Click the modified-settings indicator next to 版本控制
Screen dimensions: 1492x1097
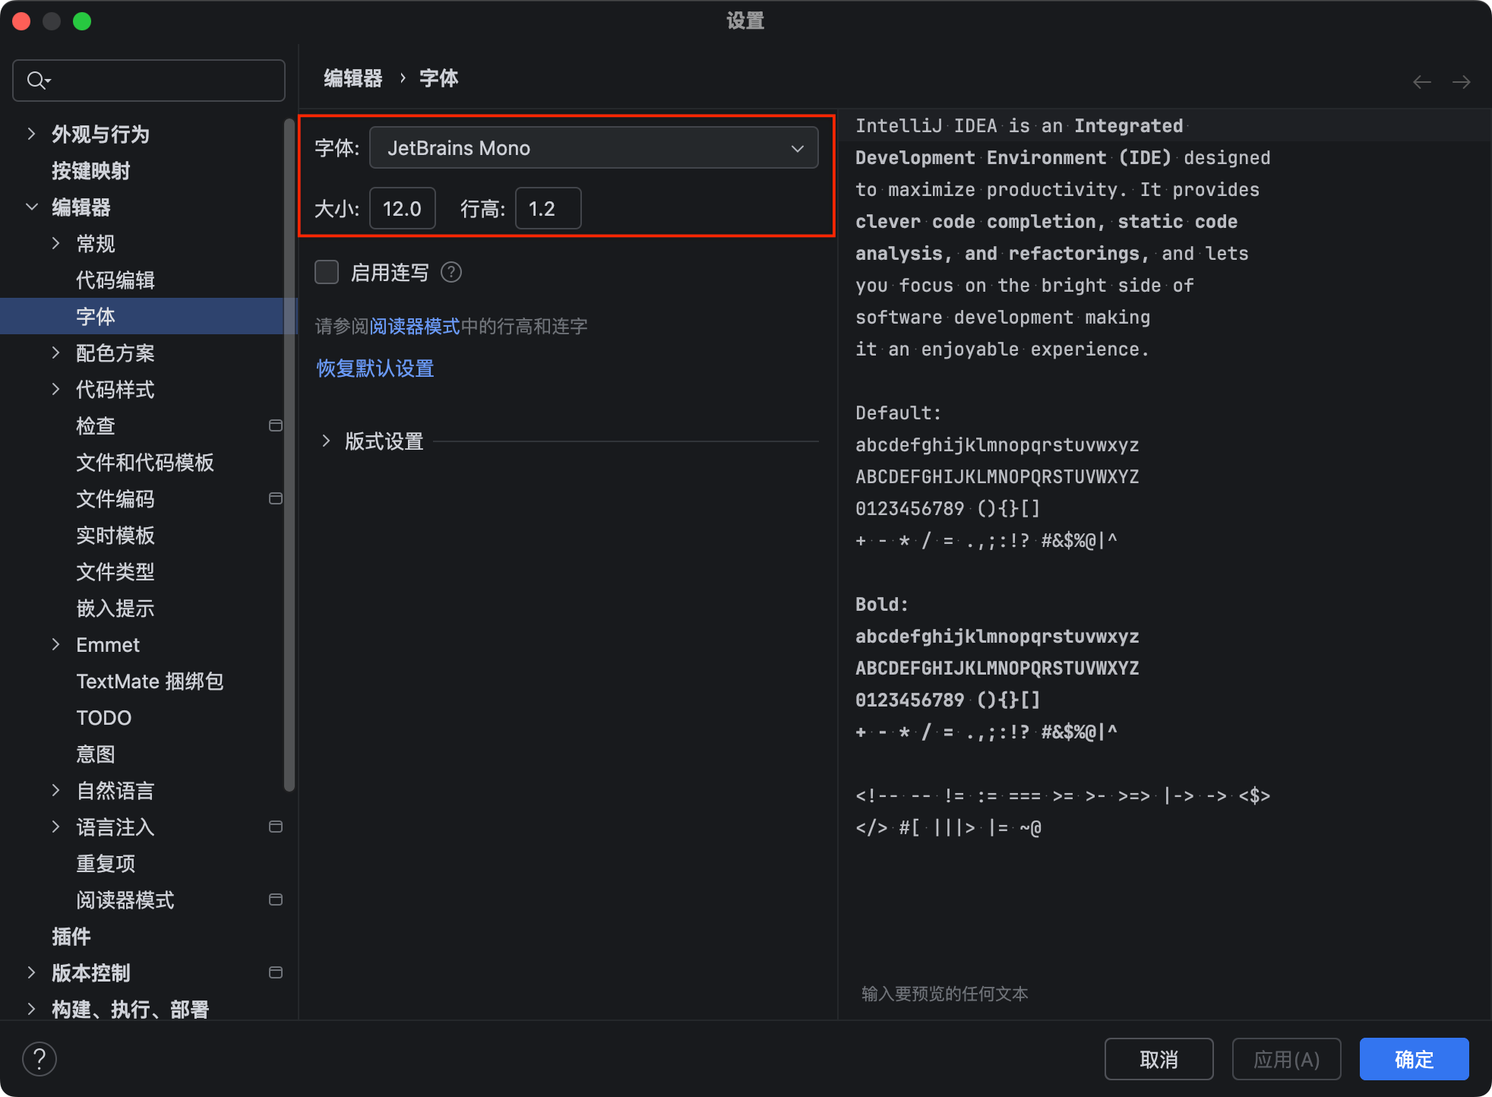coord(276,972)
